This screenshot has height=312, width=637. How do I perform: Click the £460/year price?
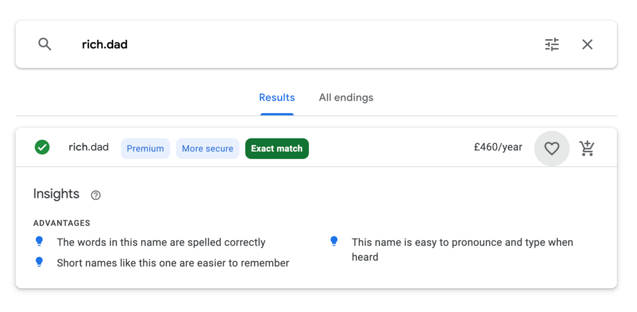click(x=498, y=148)
